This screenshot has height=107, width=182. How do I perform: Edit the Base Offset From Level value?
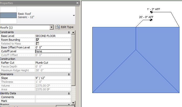(53, 47)
